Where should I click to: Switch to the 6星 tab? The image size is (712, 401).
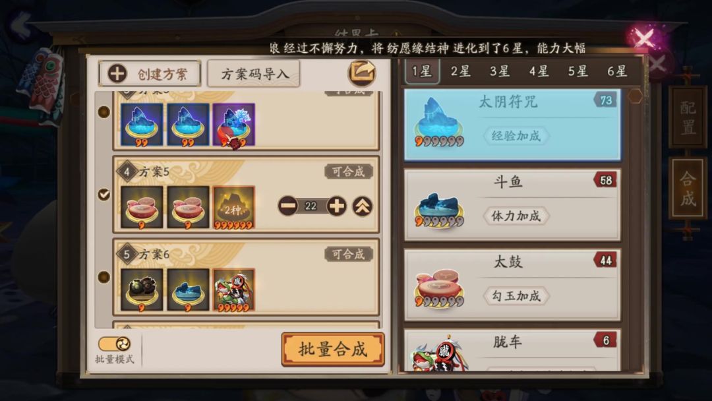click(617, 71)
